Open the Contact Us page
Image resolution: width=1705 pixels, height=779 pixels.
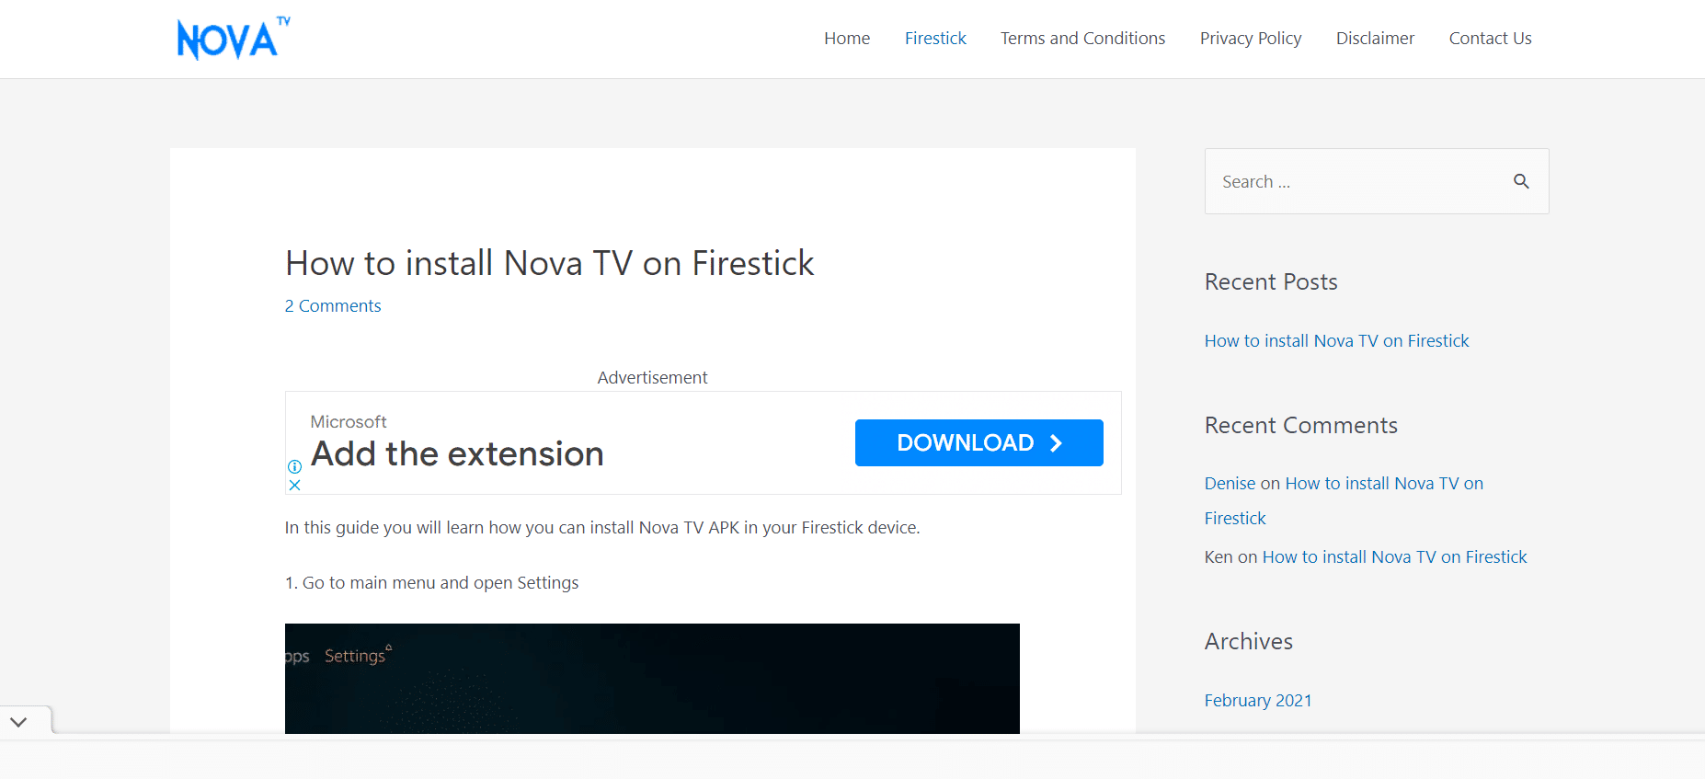click(1490, 39)
